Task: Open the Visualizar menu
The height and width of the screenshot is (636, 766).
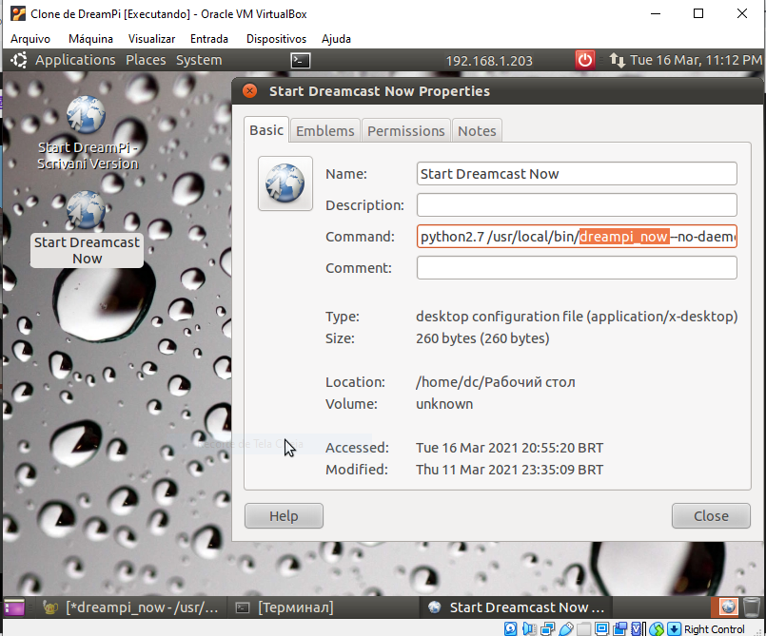Action: pos(151,39)
